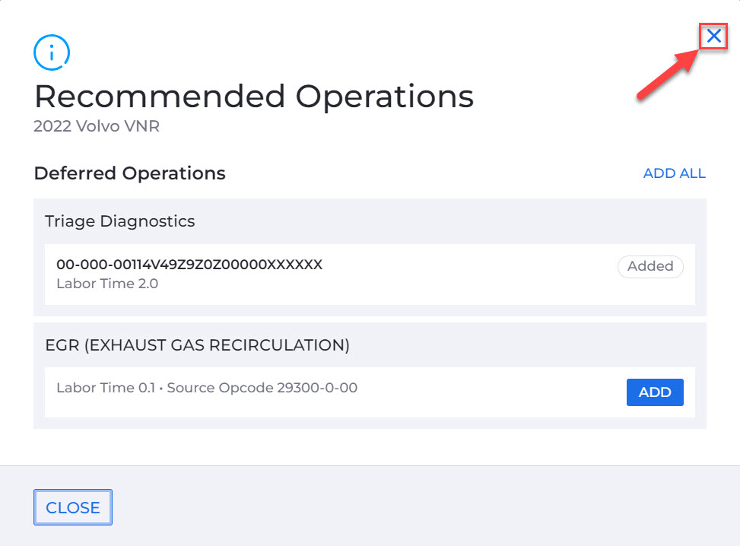Viewport: 740px width, 546px height.
Task: Select the EGR (EXHAUST GAS RECIRCULATION) header
Action: pos(197,345)
